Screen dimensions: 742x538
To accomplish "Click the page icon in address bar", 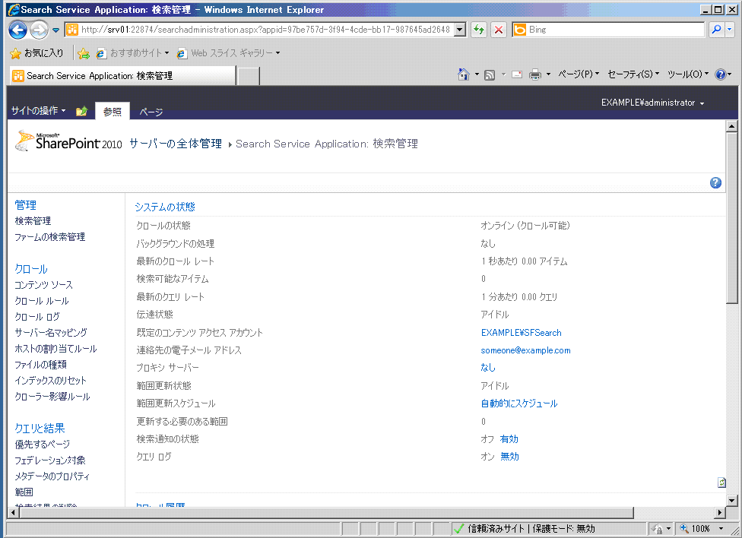I will [x=72, y=30].
